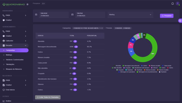Click the arrow beside Silencio total
The image size is (182, 103).
coord(75,84)
